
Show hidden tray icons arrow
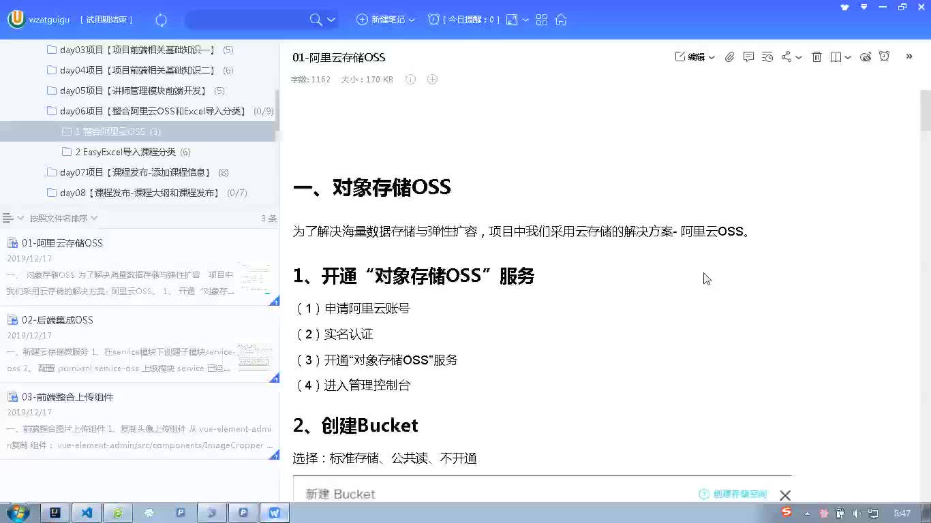point(807,513)
